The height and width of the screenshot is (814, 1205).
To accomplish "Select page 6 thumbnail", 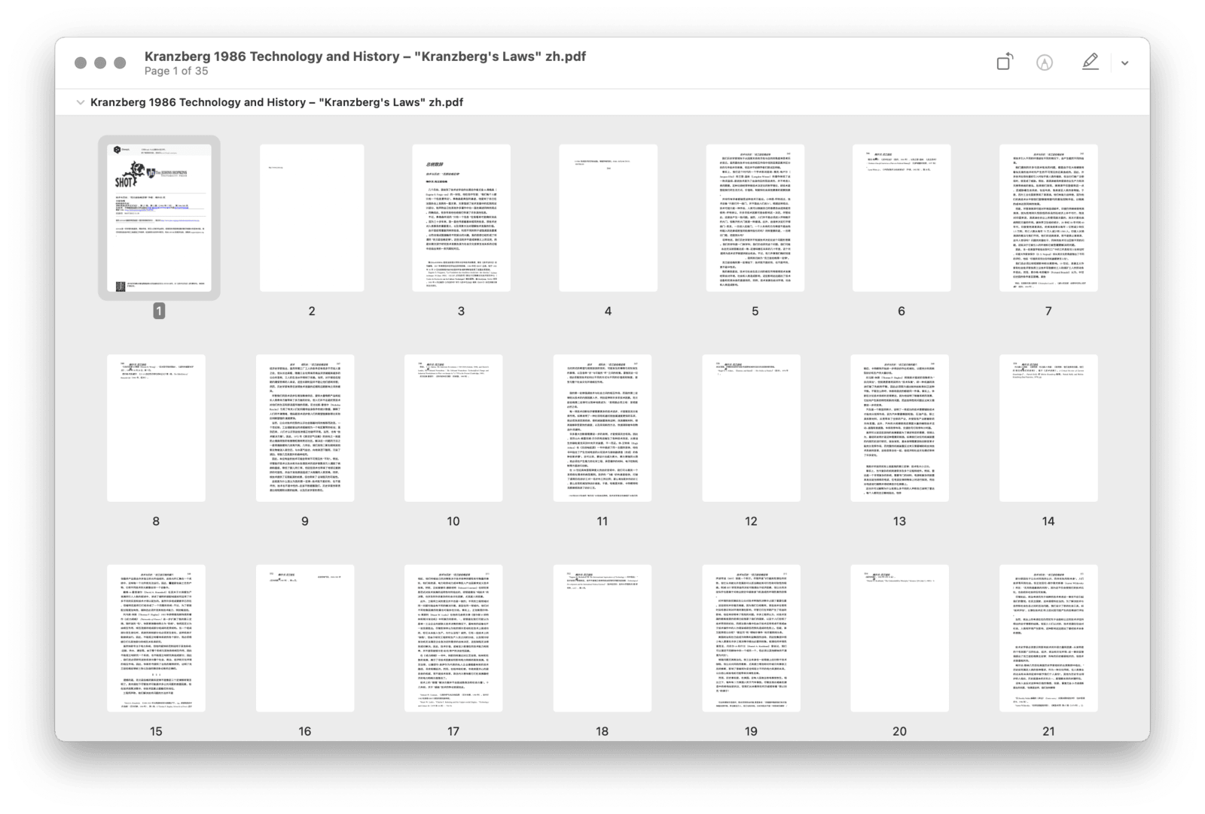I will tap(901, 217).
